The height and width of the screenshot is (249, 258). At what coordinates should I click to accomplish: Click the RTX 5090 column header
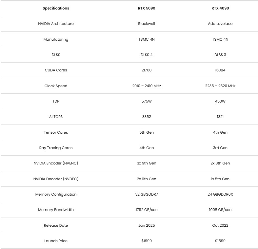[146, 8]
